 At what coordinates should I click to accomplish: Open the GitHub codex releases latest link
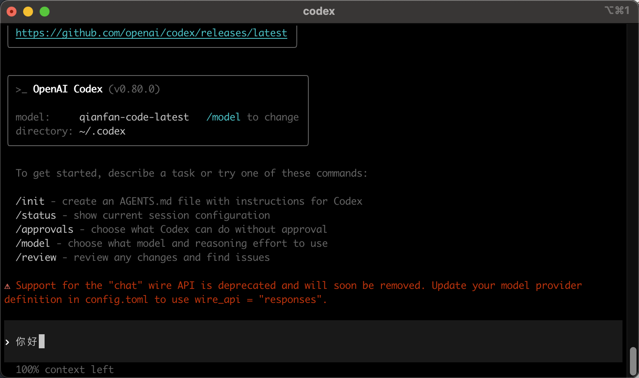[151, 33]
